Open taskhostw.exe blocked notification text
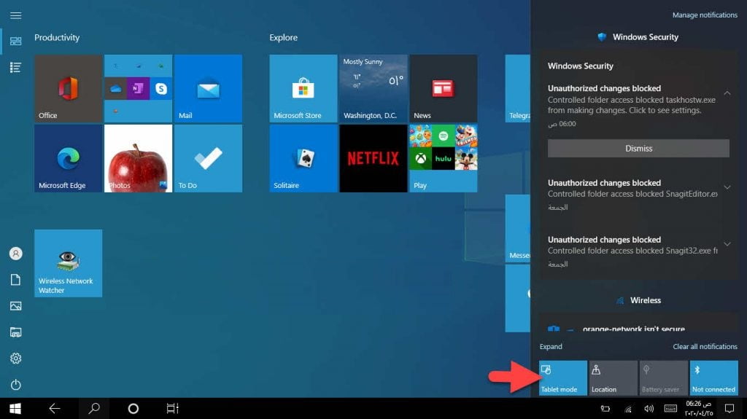This screenshot has width=747, height=419. point(632,105)
